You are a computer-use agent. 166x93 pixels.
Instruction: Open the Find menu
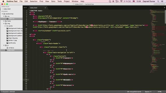[x=41, y=1]
